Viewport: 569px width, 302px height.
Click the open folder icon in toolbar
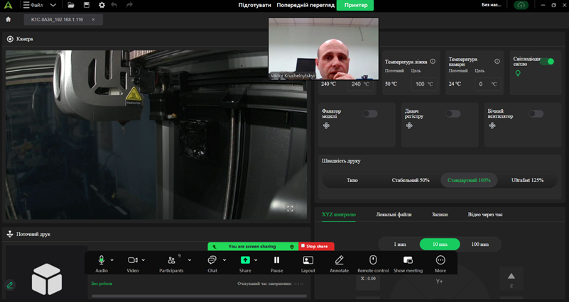tap(71, 5)
